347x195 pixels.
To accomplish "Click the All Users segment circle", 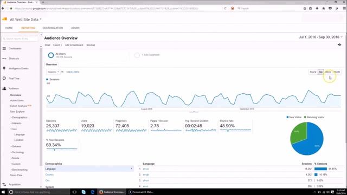I will pos(51,55).
